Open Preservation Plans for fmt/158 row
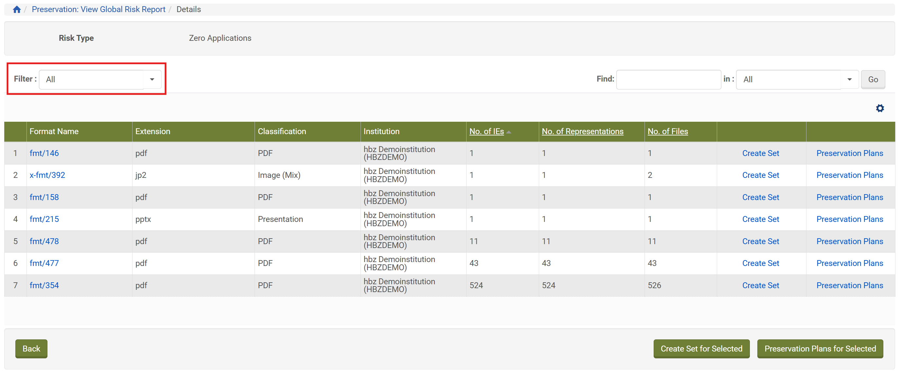901x374 pixels. (849, 197)
